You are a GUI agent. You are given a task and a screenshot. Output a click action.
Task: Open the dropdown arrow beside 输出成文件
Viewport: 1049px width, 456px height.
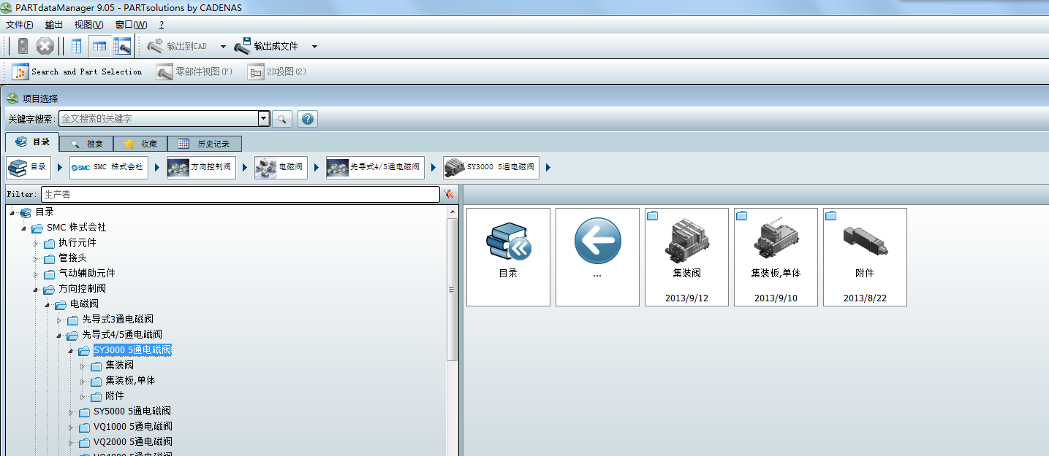tap(314, 47)
